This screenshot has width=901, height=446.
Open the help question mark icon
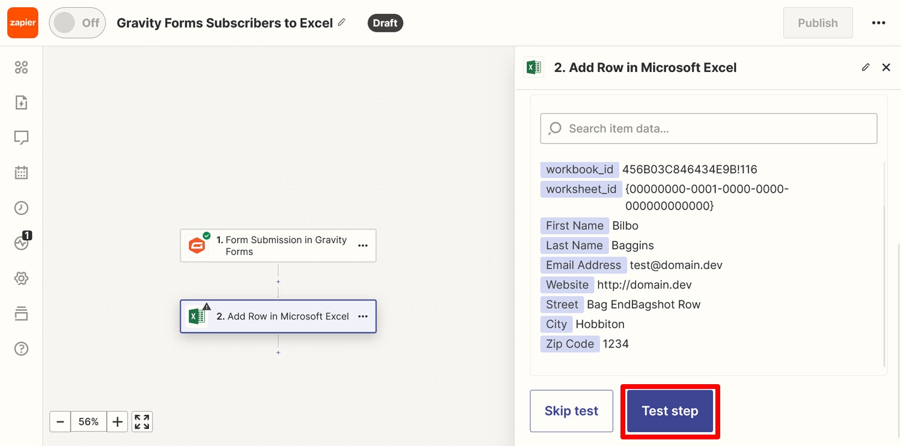(22, 348)
